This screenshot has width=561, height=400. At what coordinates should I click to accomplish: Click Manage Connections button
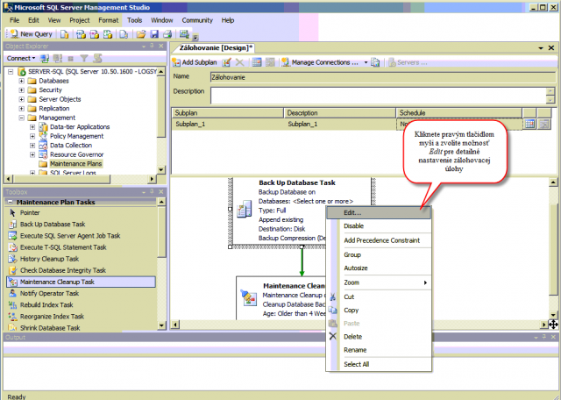point(320,62)
